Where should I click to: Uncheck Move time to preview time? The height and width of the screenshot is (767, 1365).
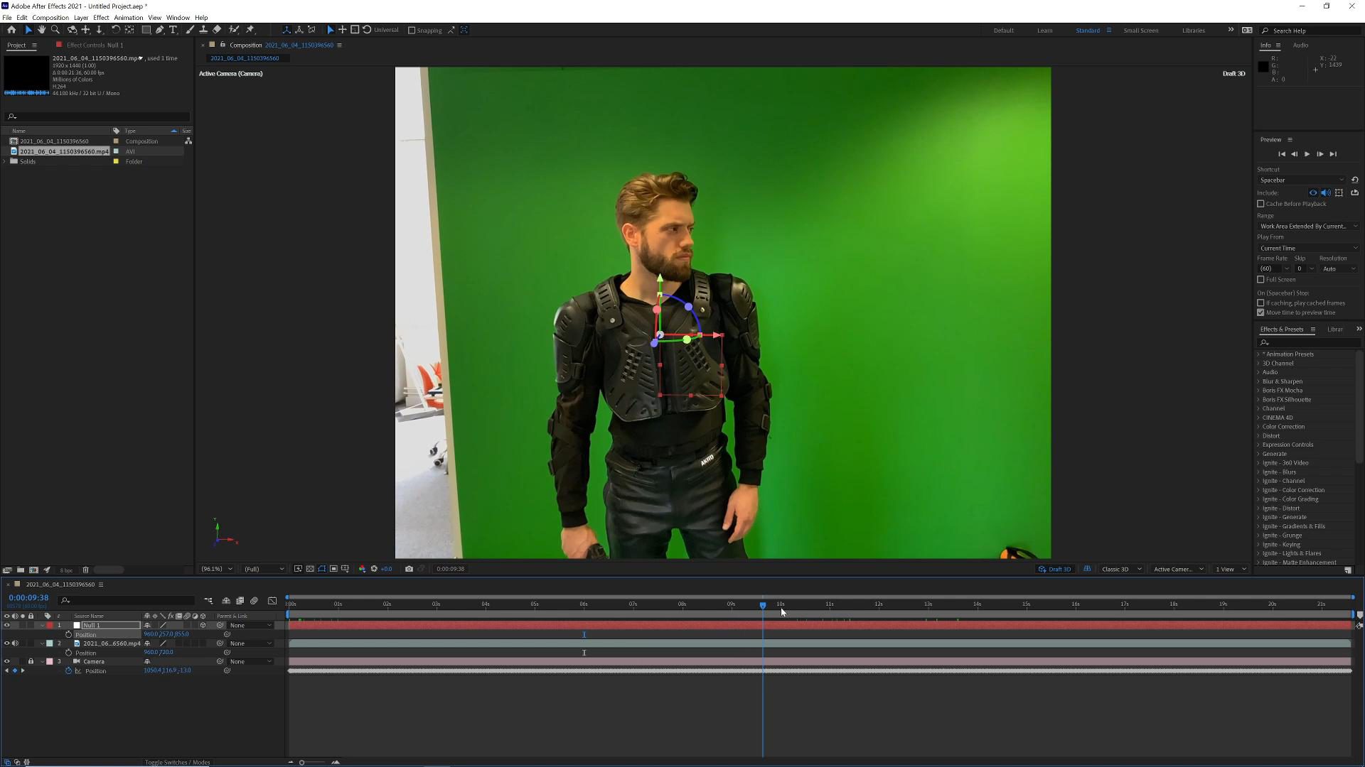[1260, 312]
